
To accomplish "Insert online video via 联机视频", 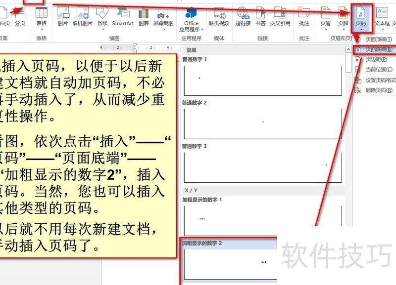I will [x=219, y=17].
